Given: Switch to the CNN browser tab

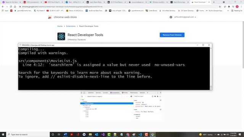Looking at the screenshot, I should (32, 2).
